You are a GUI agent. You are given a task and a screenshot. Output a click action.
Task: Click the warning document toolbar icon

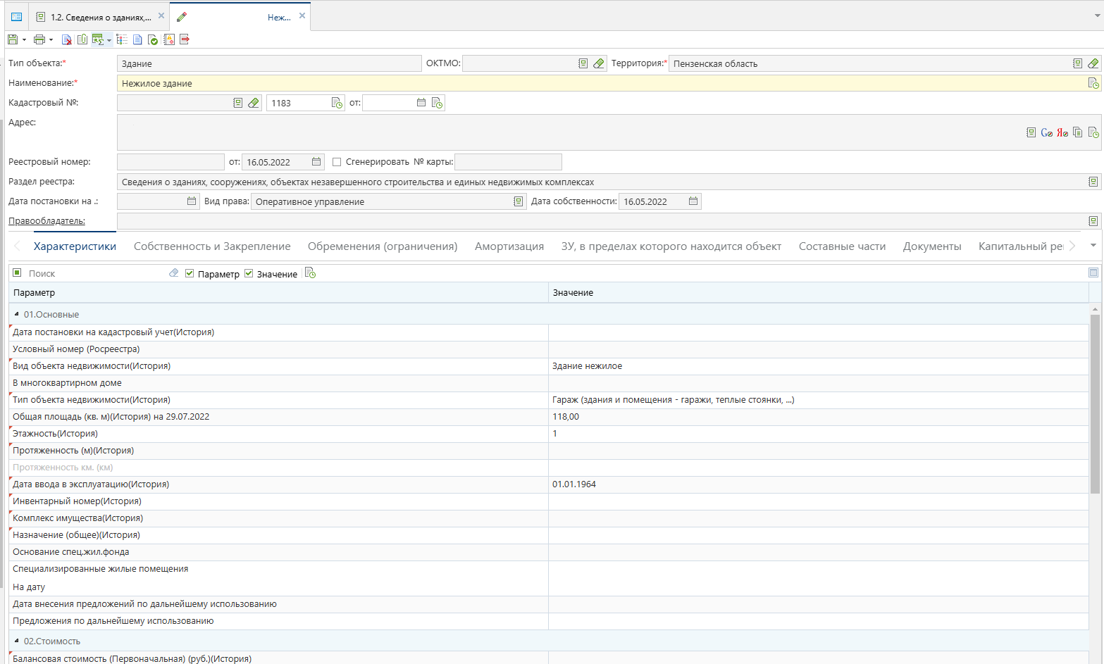pos(169,39)
